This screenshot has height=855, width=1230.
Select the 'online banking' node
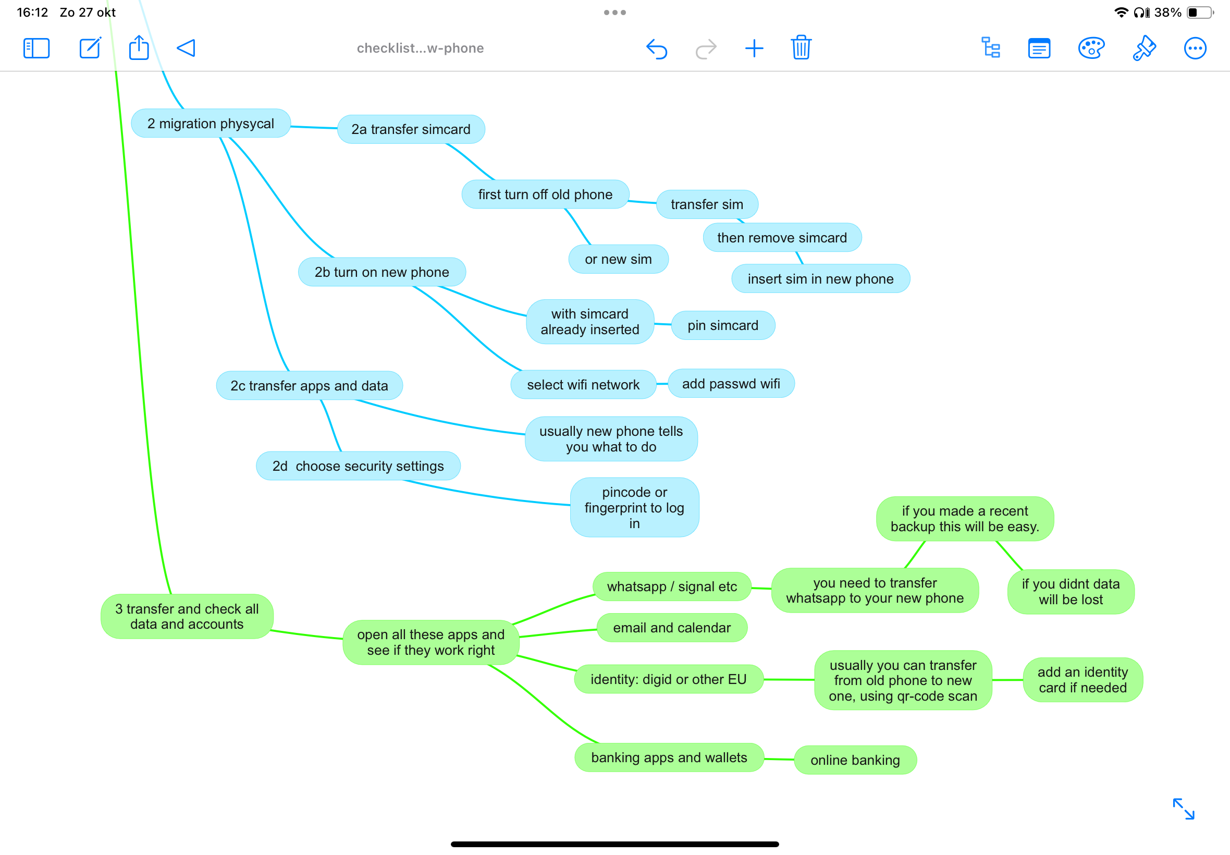(855, 760)
